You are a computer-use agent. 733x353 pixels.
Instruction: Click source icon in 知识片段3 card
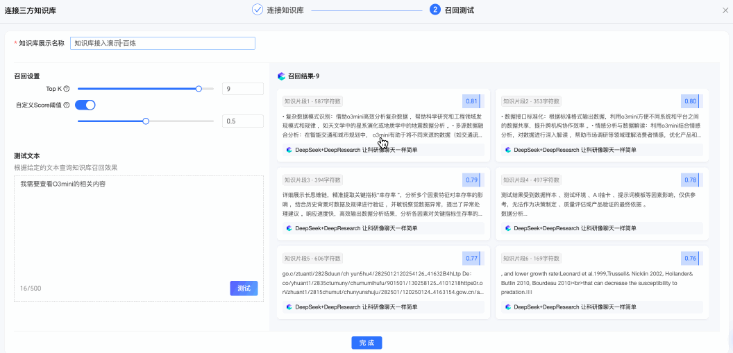(x=289, y=228)
